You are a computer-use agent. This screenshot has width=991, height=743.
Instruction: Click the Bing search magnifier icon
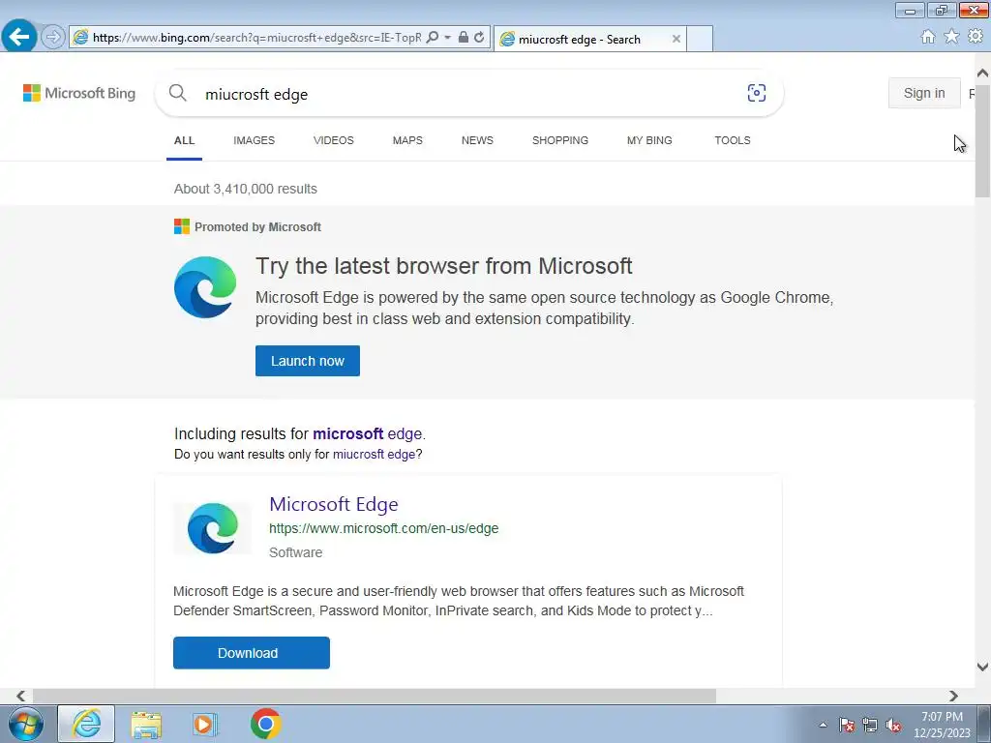pyautogui.click(x=178, y=93)
